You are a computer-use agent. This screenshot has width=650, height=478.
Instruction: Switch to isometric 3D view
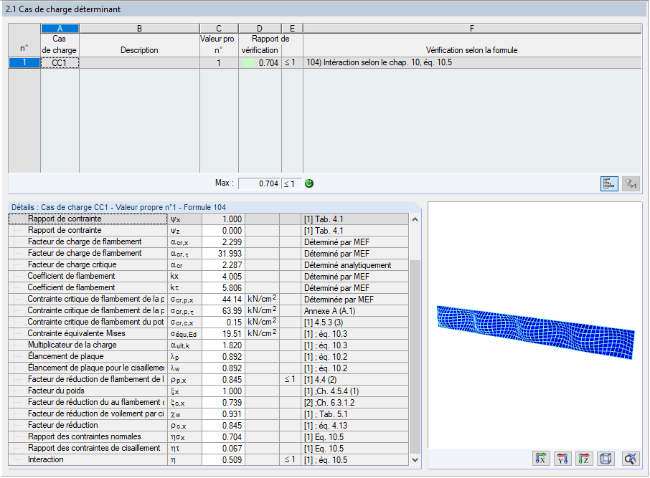point(606,459)
